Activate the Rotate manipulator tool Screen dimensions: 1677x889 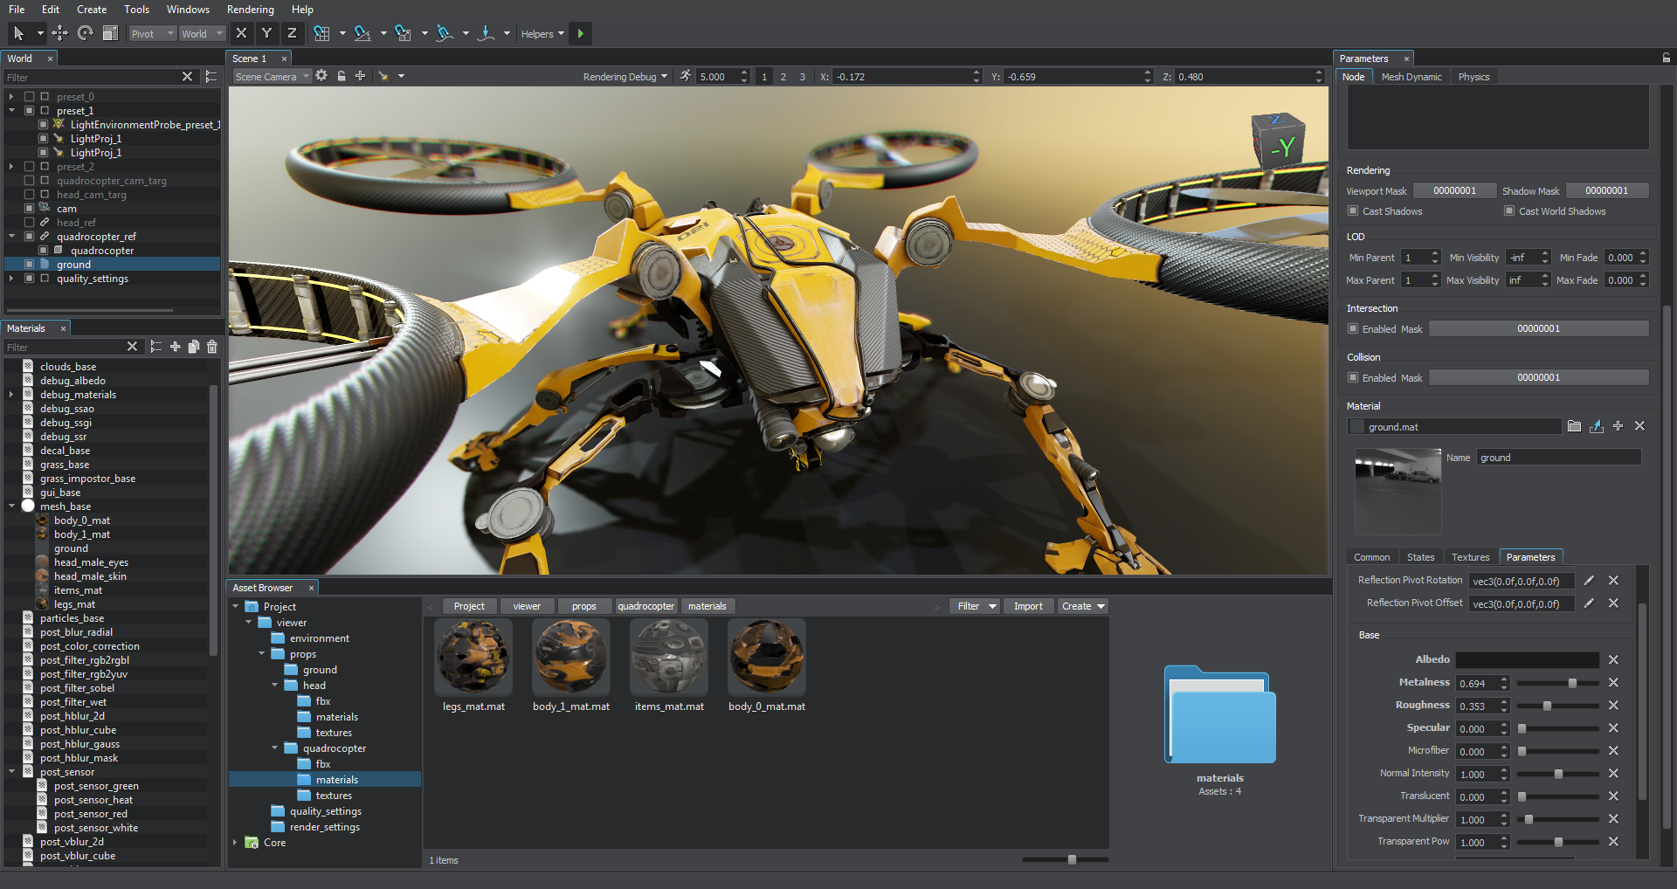[x=85, y=33]
